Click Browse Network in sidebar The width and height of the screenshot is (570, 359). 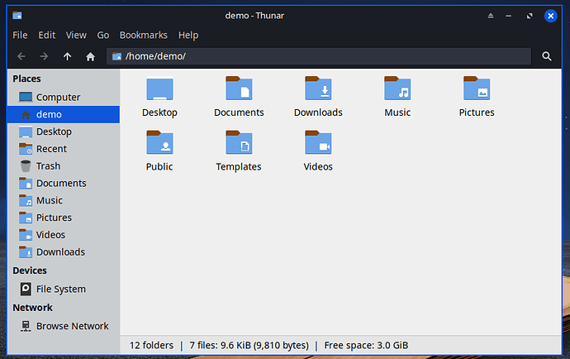(72, 327)
